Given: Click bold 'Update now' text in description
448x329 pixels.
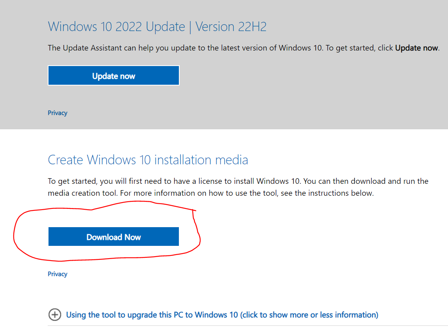Looking at the screenshot, I should tap(416, 48).
